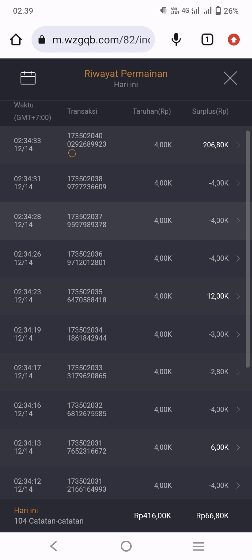This screenshot has height=560, width=252.
Task: Open the calendar date picker icon
Action: click(28, 78)
